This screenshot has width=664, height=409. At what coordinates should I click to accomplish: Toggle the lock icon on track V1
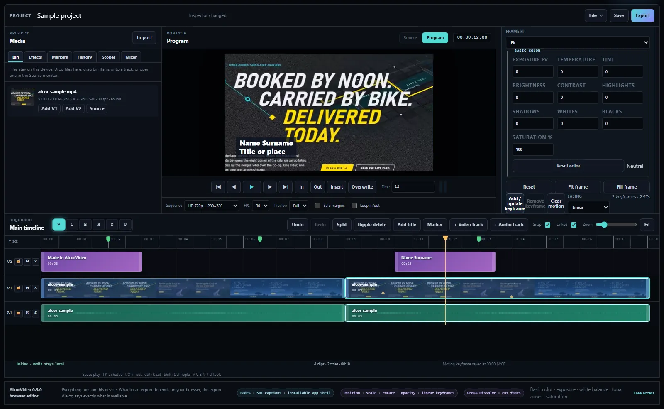coord(18,288)
